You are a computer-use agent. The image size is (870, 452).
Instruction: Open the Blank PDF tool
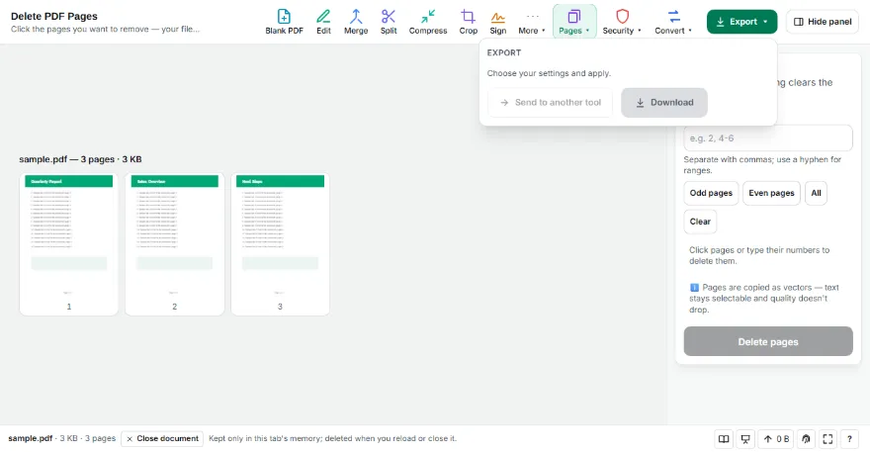pos(284,22)
